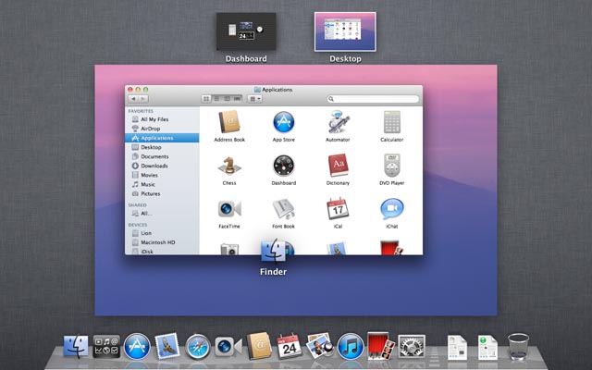Open the Address Book app in Applications window
The height and width of the screenshot is (370, 592).
(x=229, y=121)
